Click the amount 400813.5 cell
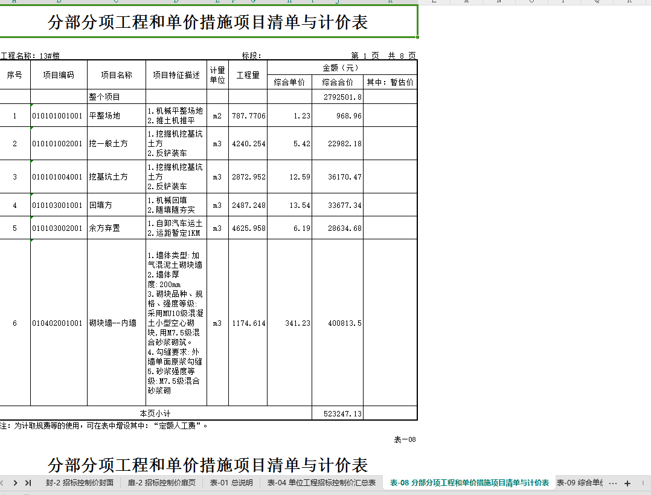The width and height of the screenshot is (651, 495). coord(338,323)
